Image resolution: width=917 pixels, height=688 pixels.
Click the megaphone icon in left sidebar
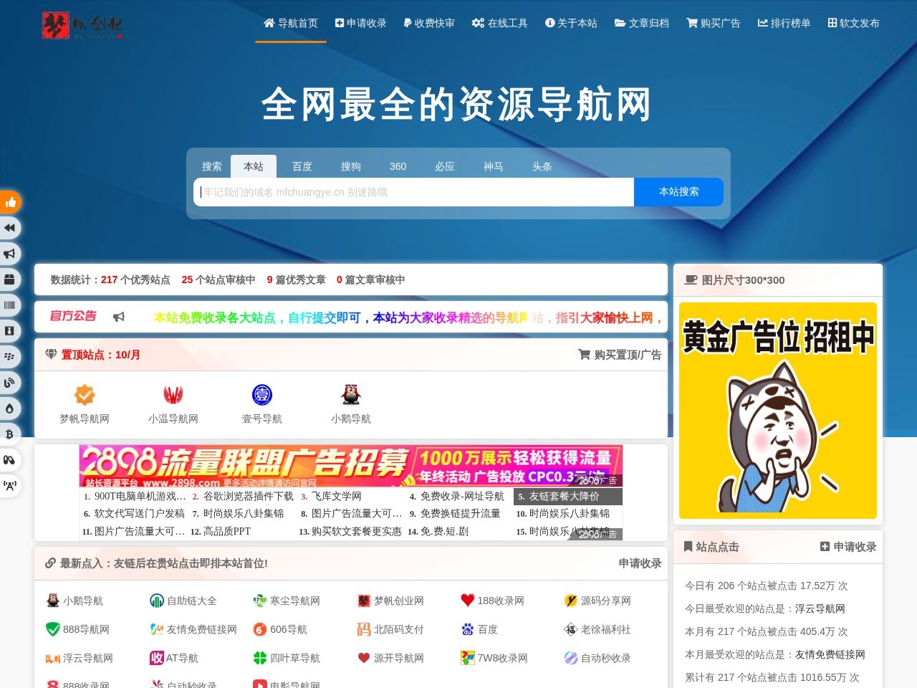(x=10, y=254)
